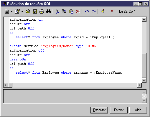Viewport: 150px width, 117px height.
Task: Cut selection with the scissors icon
Action: (57, 11)
